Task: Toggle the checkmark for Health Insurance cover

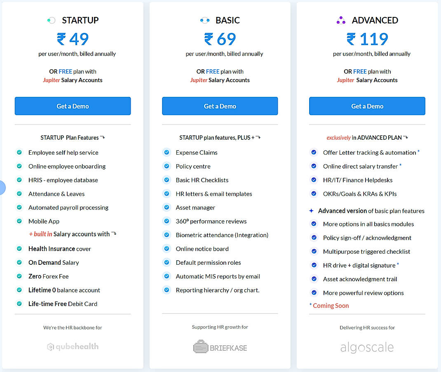Action: [19, 249]
